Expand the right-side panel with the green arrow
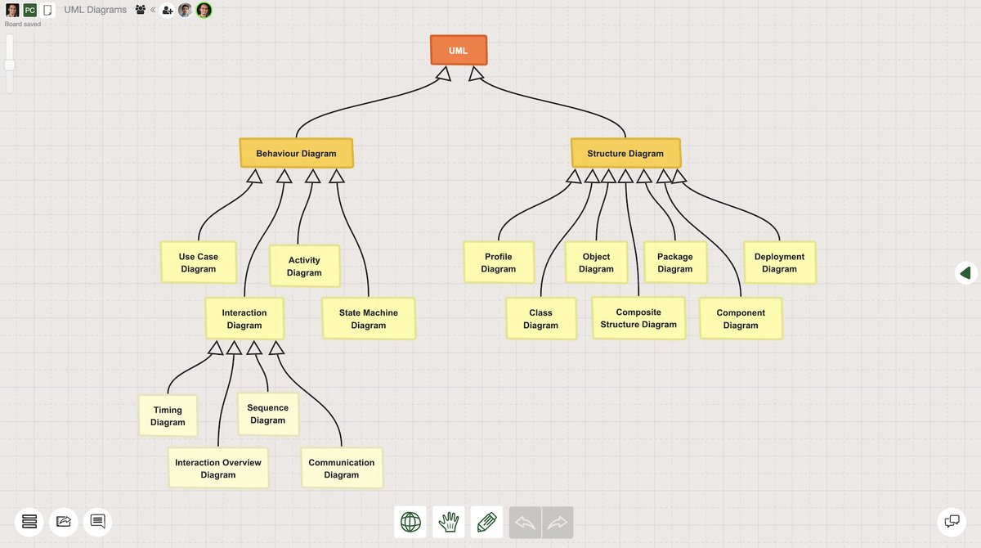Viewport: 981px width, 548px height. 965,272
